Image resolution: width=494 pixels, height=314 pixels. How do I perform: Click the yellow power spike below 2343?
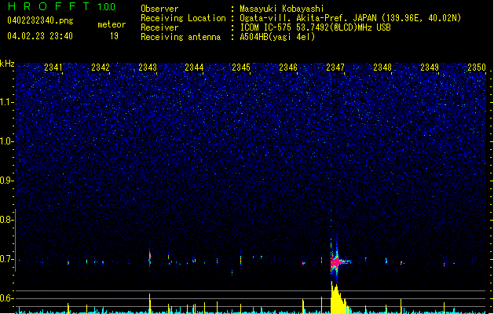[x=150, y=303]
